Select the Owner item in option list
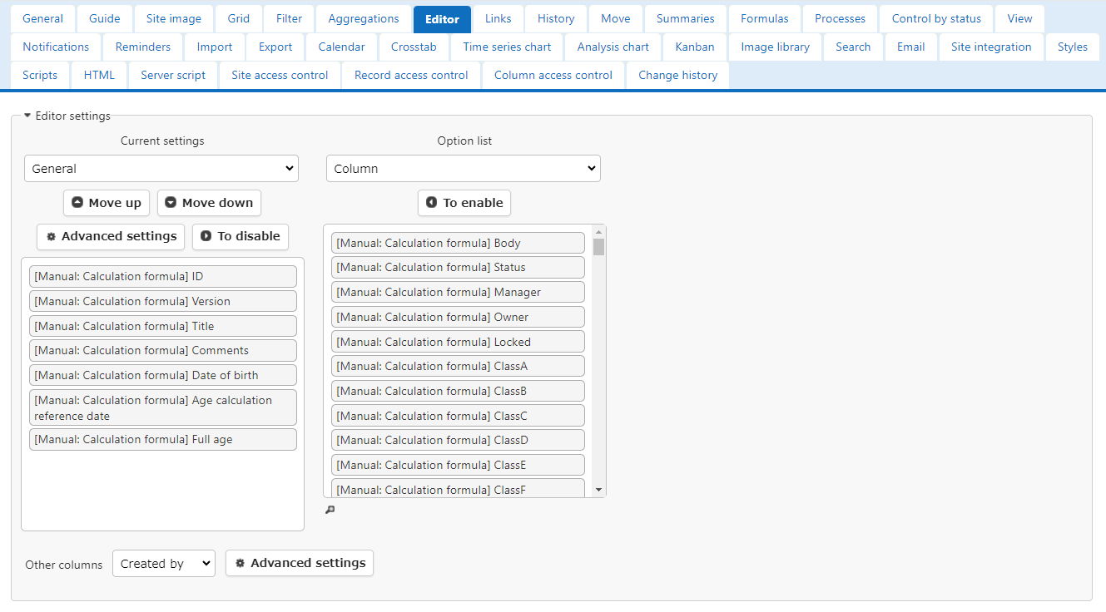The height and width of the screenshot is (612, 1106). 458,317
